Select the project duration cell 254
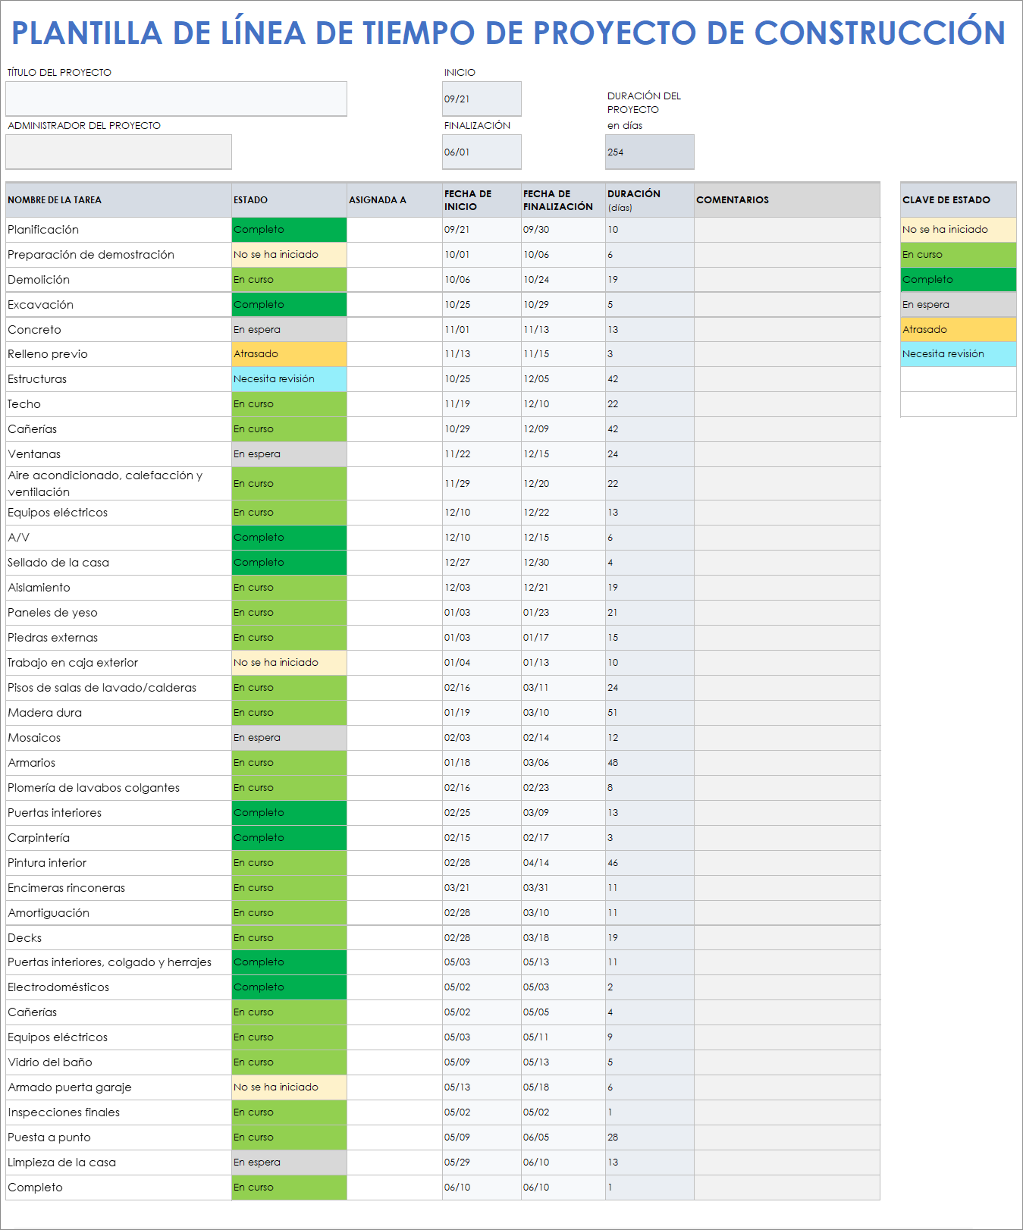 [649, 152]
